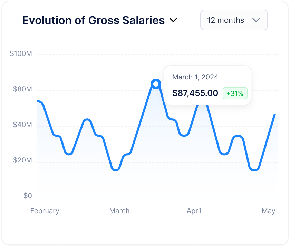This screenshot has height=247, width=290.
Task: Expand the 12 months period selector
Action: (x=234, y=20)
